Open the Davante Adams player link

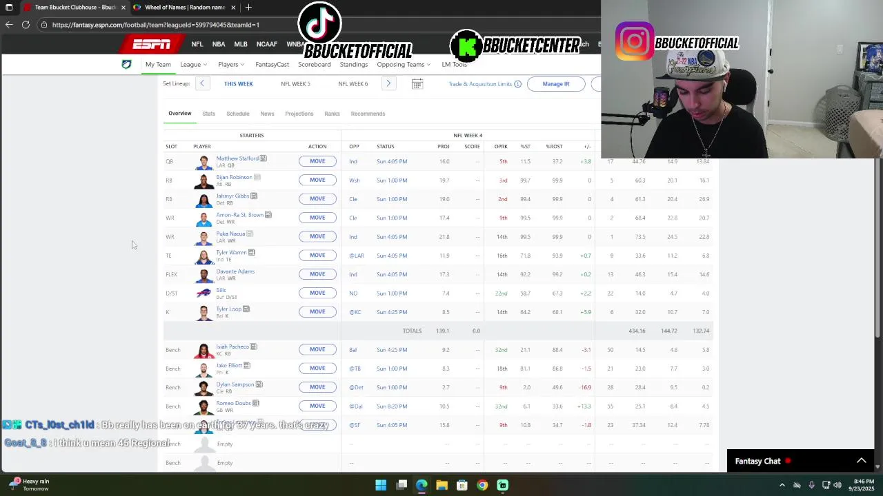pyautogui.click(x=235, y=271)
